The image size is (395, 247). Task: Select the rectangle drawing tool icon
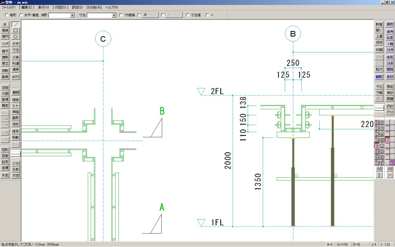click(15, 30)
